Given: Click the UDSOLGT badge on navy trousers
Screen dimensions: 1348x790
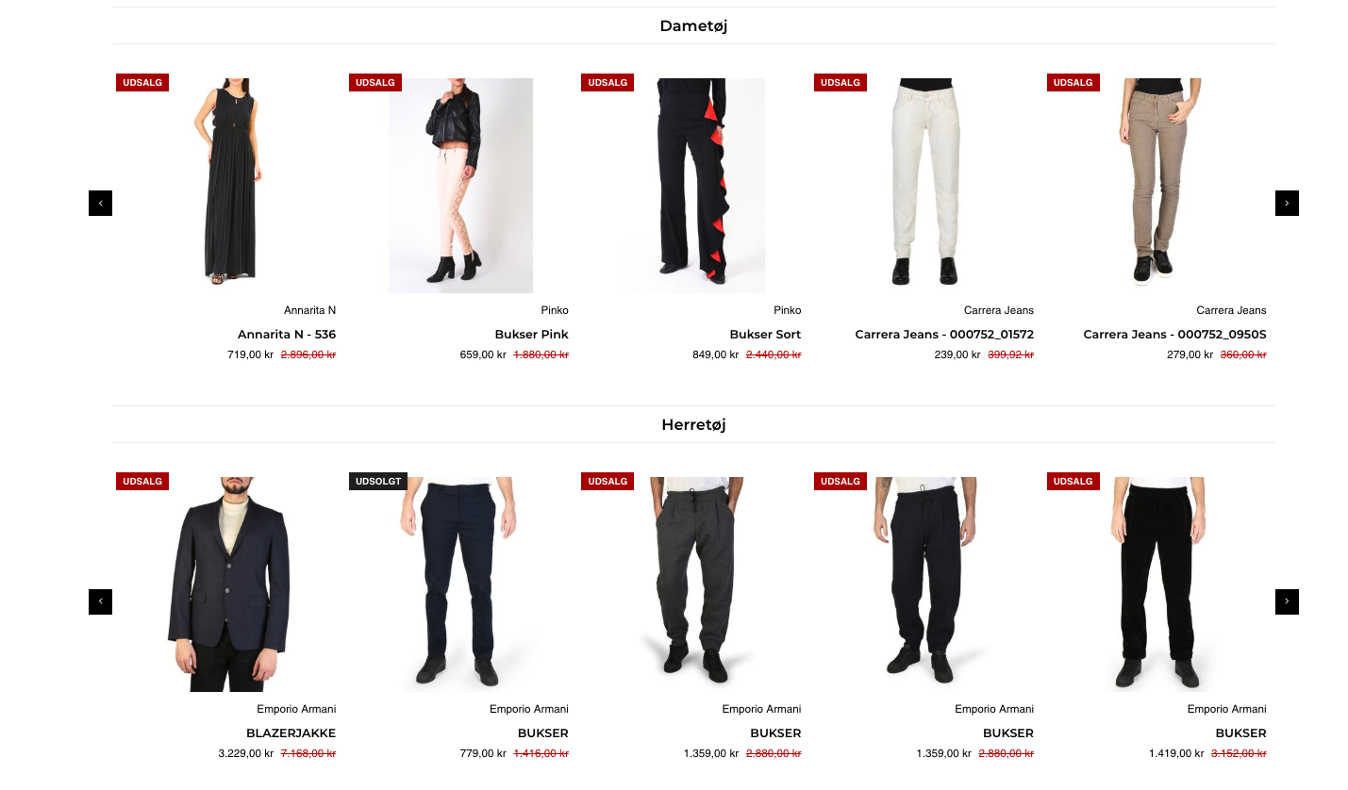Looking at the screenshot, I should coord(378,481).
